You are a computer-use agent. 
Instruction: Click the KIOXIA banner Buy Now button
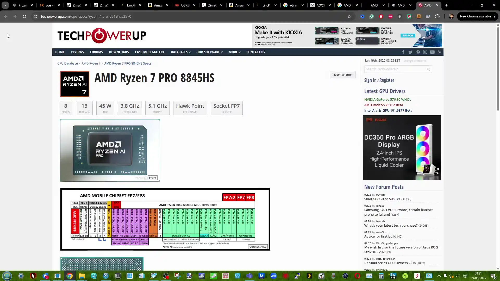pyautogui.click(x=408, y=36)
